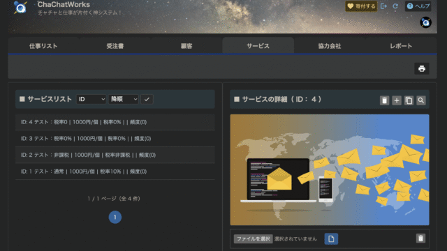
Task: Open the 降順 sort order dropdown
Action: [124, 99]
